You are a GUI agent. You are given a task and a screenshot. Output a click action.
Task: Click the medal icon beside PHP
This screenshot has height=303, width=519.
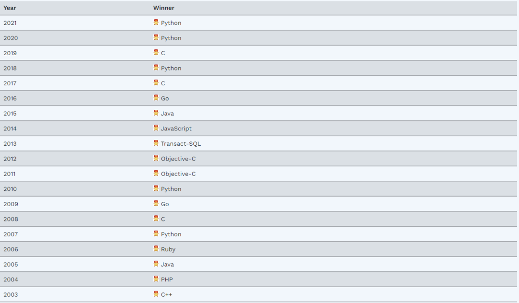tap(156, 279)
